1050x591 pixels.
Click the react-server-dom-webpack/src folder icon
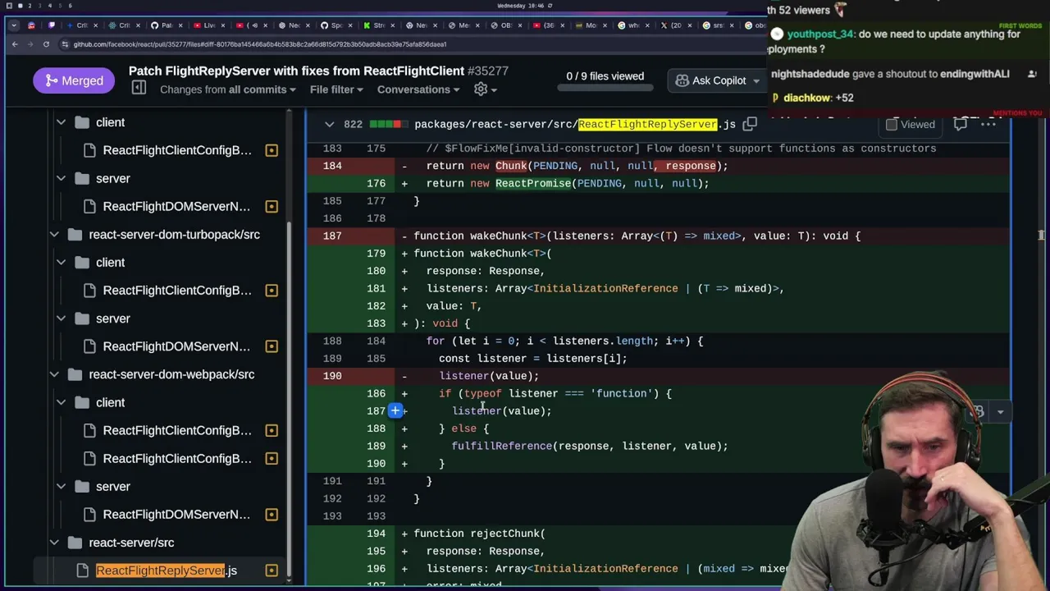(x=75, y=374)
